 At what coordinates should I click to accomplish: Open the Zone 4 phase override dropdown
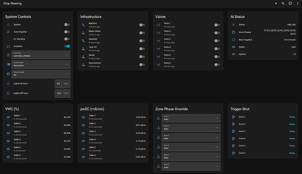pos(191,147)
